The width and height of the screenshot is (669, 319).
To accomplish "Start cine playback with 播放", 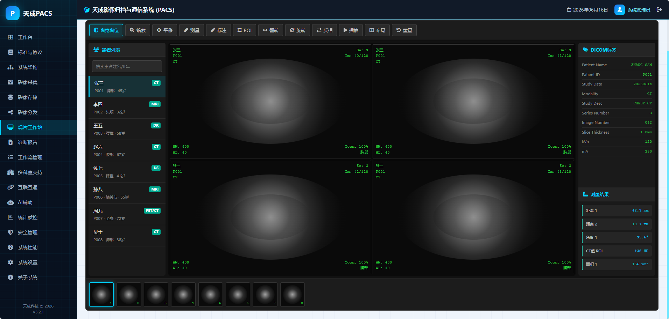I will [x=351, y=30].
